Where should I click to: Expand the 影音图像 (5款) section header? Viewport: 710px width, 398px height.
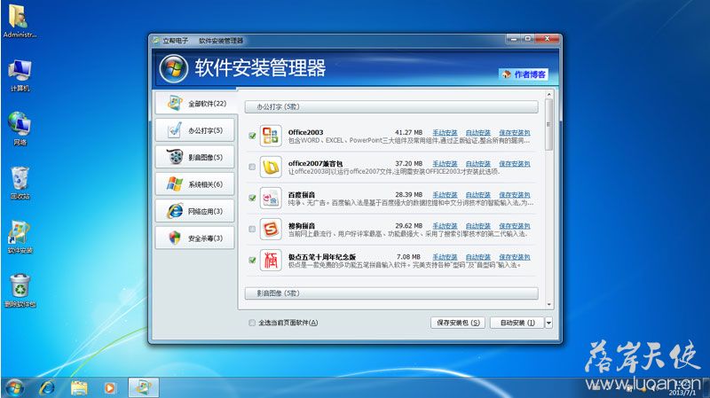coord(391,293)
